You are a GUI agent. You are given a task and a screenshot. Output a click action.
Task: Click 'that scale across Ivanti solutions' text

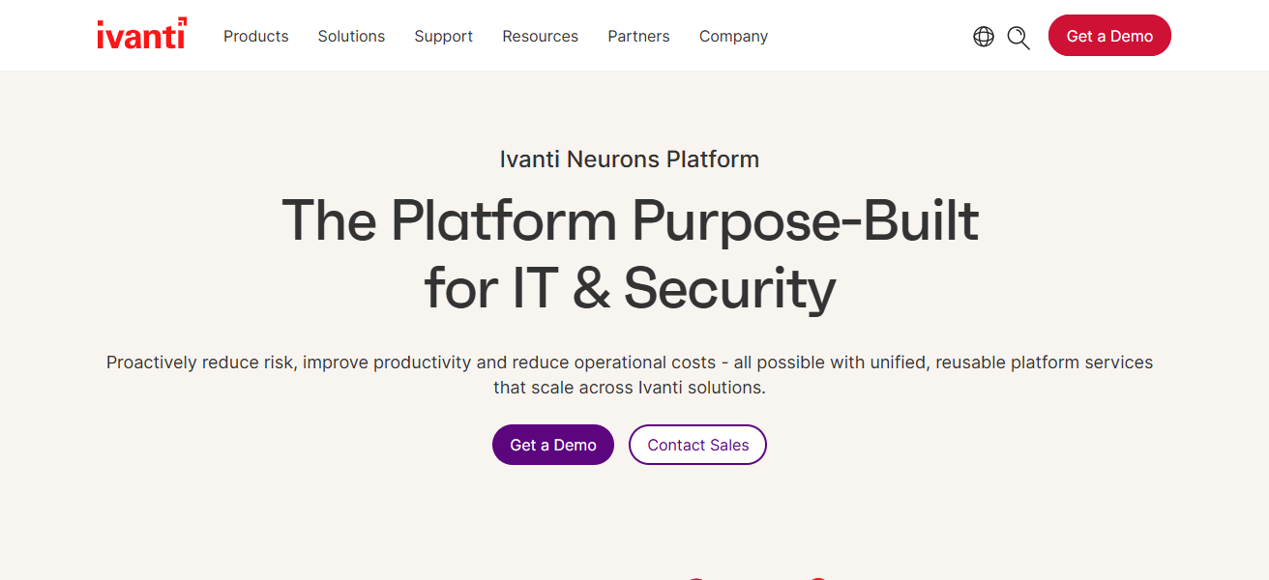[629, 388]
